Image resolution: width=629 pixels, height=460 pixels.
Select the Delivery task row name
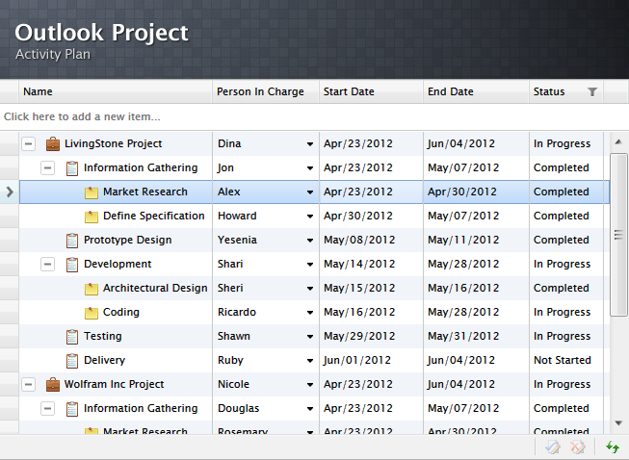pos(104,361)
